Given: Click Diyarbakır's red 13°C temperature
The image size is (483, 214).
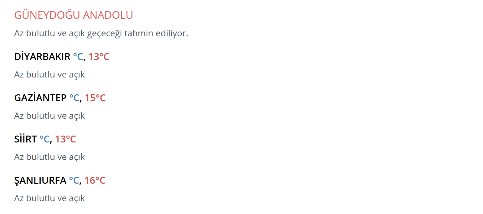Looking at the screenshot, I should click(x=99, y=57).
